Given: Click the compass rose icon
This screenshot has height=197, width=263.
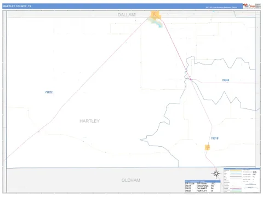Looking at the screenshot, I should pos(216,173).
